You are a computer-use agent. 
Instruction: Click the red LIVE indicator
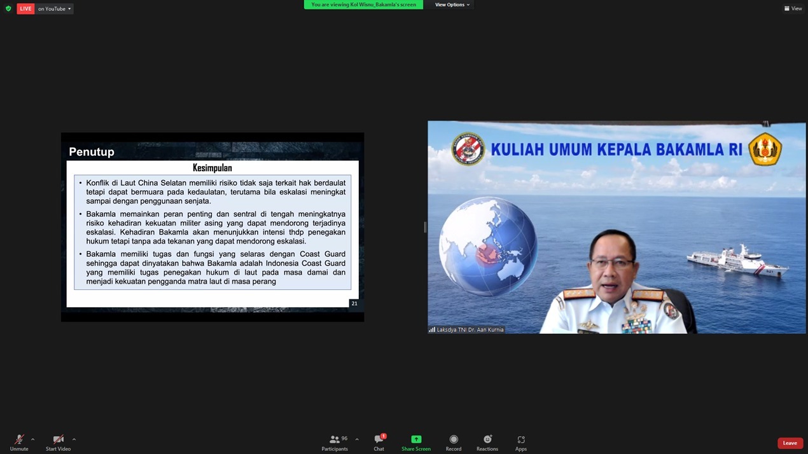pos(25,9)
